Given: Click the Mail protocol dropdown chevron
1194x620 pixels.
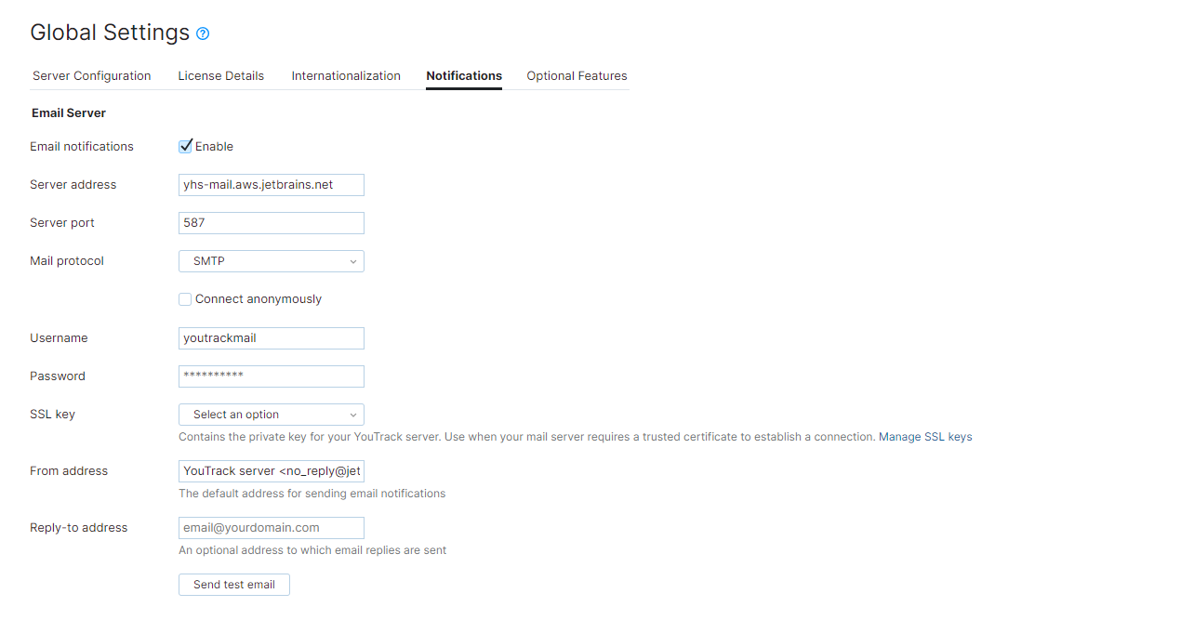Looking at the screenshot, I should pos(352,261).
